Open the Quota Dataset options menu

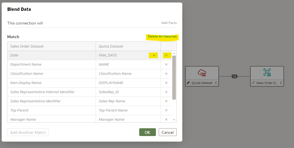coord(216,83)
